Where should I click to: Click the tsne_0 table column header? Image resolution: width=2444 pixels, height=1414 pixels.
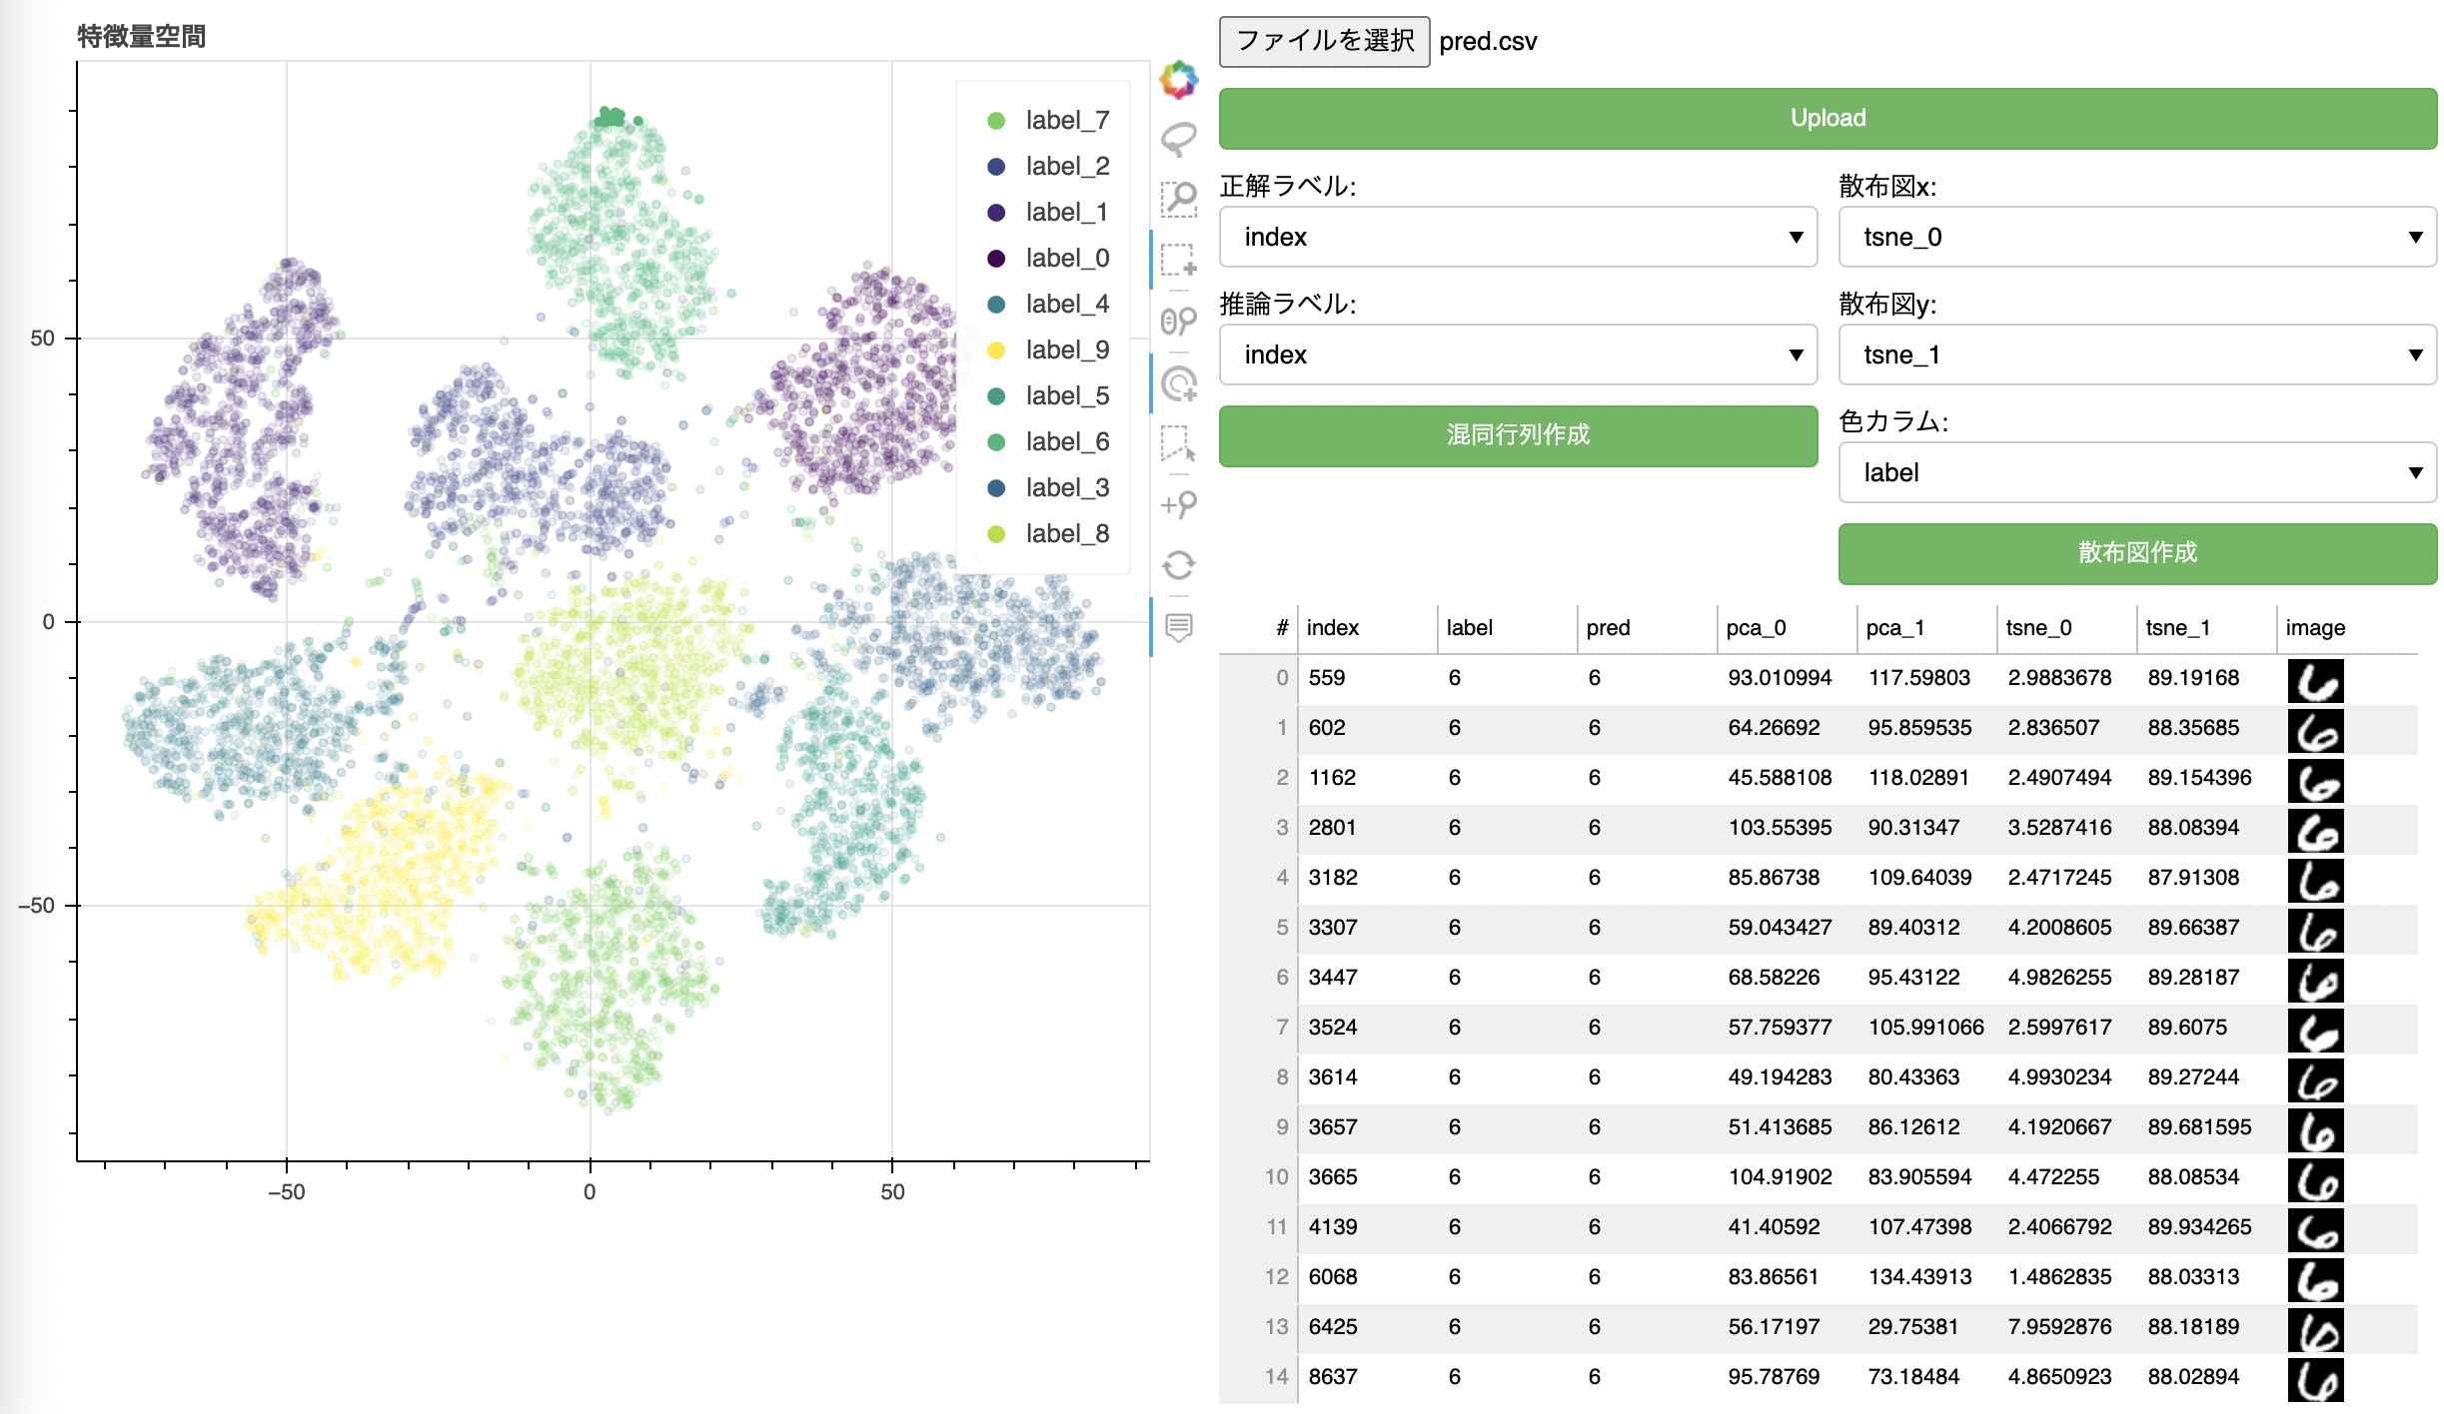click(x=2038, y=628)
